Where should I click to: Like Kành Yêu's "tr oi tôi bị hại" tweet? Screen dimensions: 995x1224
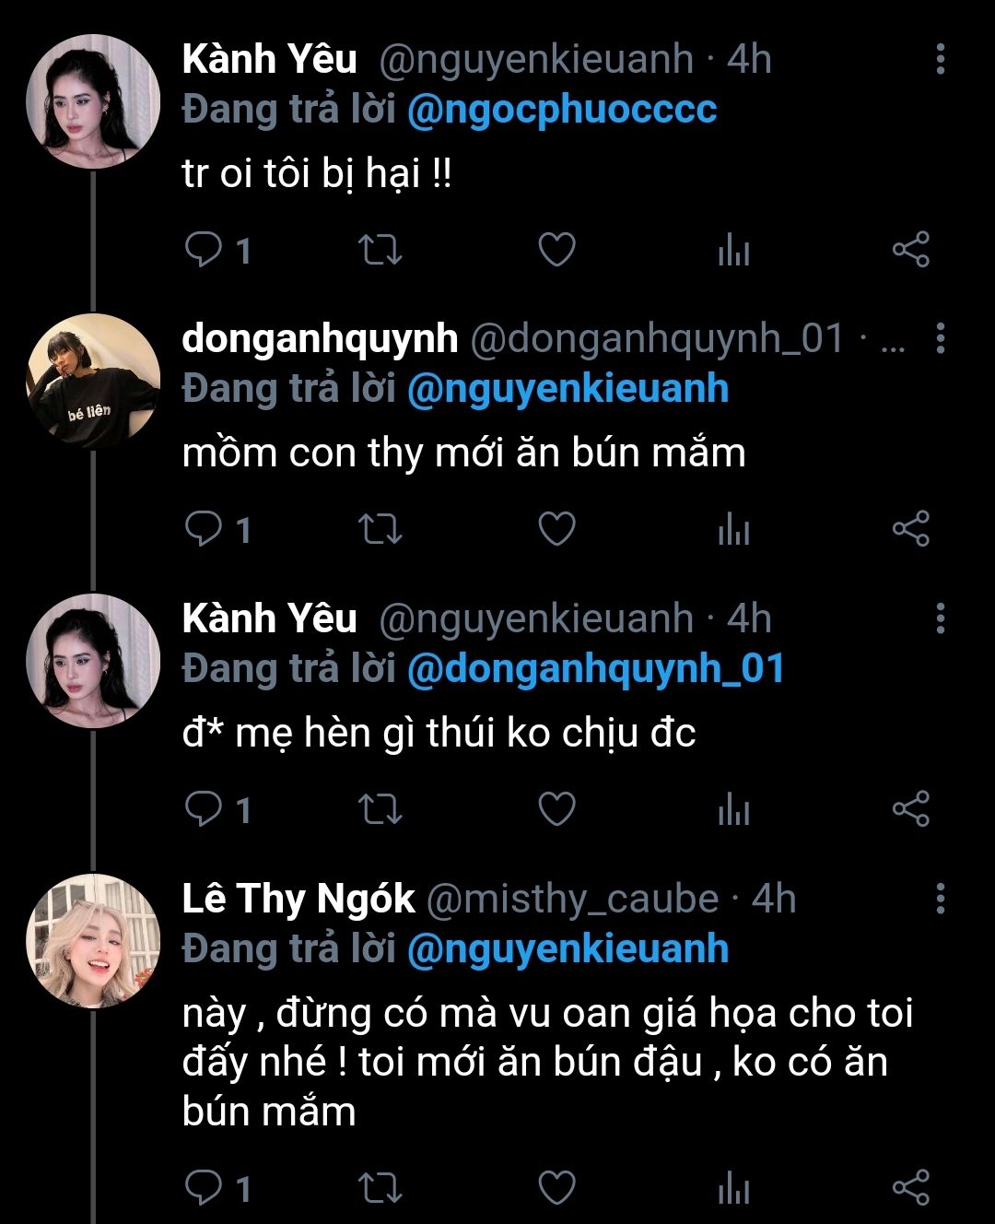click(556, 250)
